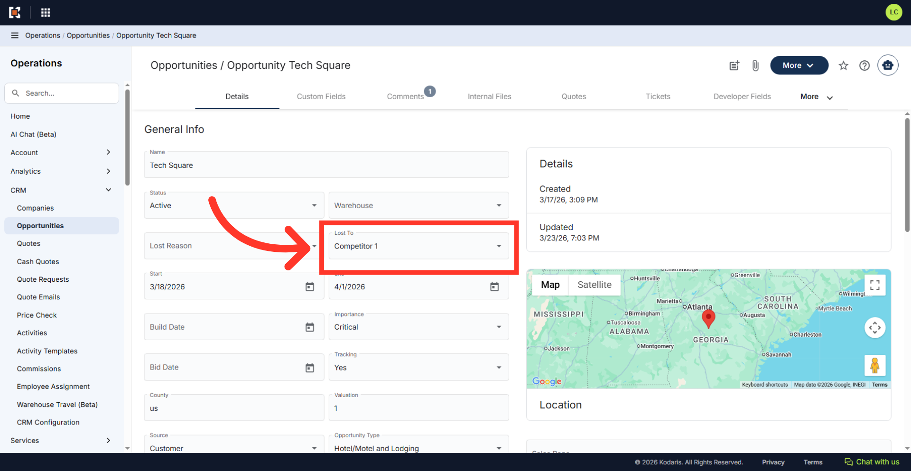This screenshot has height=471, width=911.
Task: Click the County input field
Action: pos(234,408)
